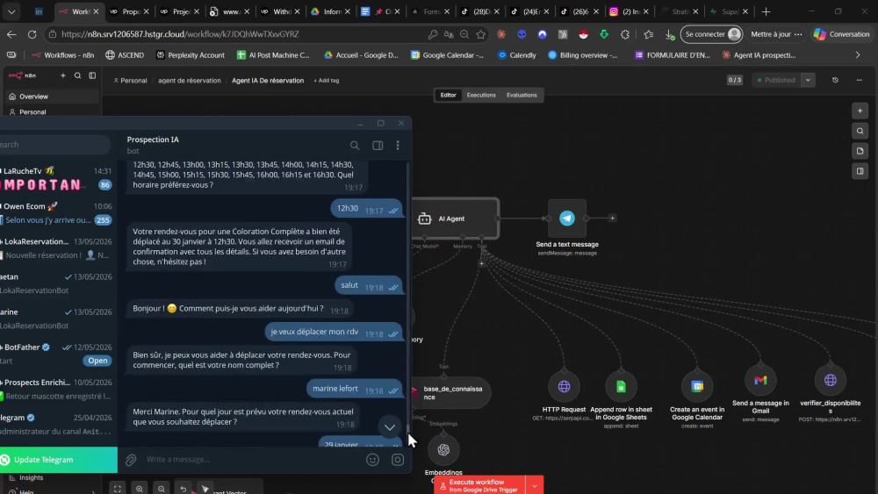Click the browser address bar URL
The width and height of the screenshot is (878, 494).
point(180,34)
